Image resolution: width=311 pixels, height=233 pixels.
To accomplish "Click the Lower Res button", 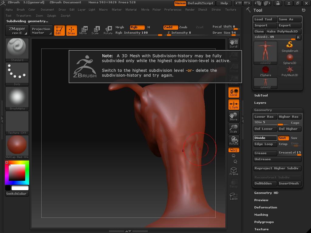I will pyautogui.click(x=265, y=117).
